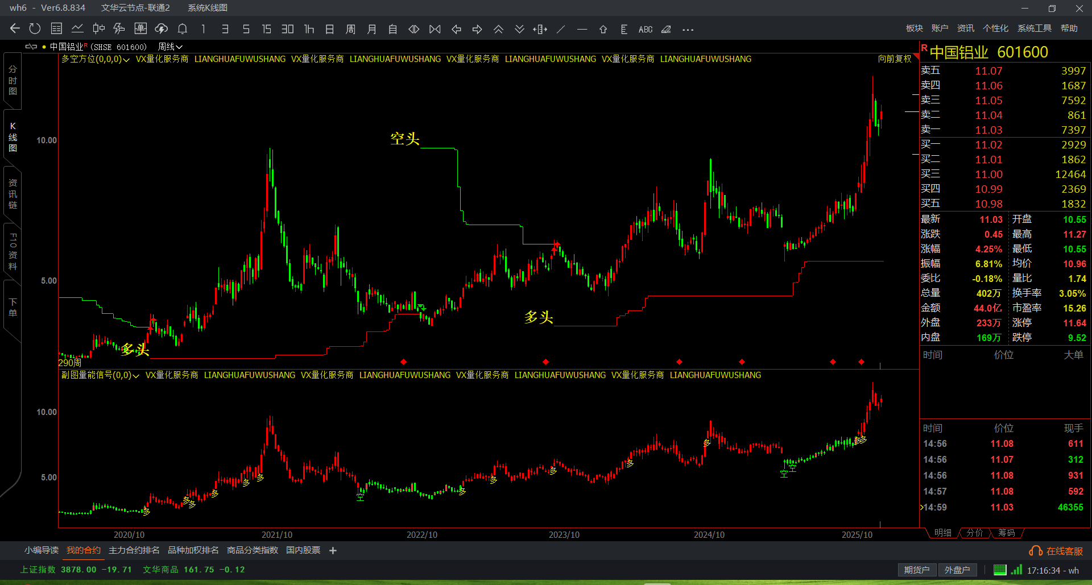Add a new tab with plus button

click(x=333, y=550)
